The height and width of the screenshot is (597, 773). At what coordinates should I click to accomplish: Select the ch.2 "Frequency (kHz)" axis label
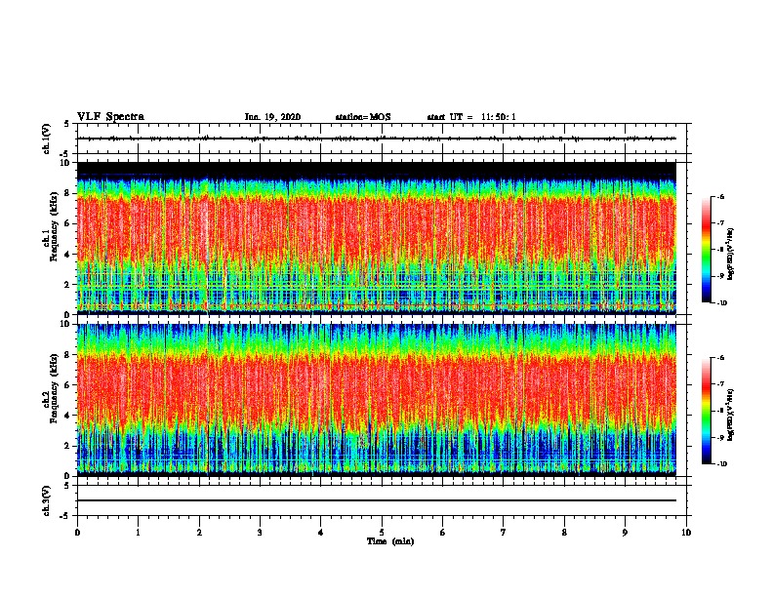coord(54,388)
